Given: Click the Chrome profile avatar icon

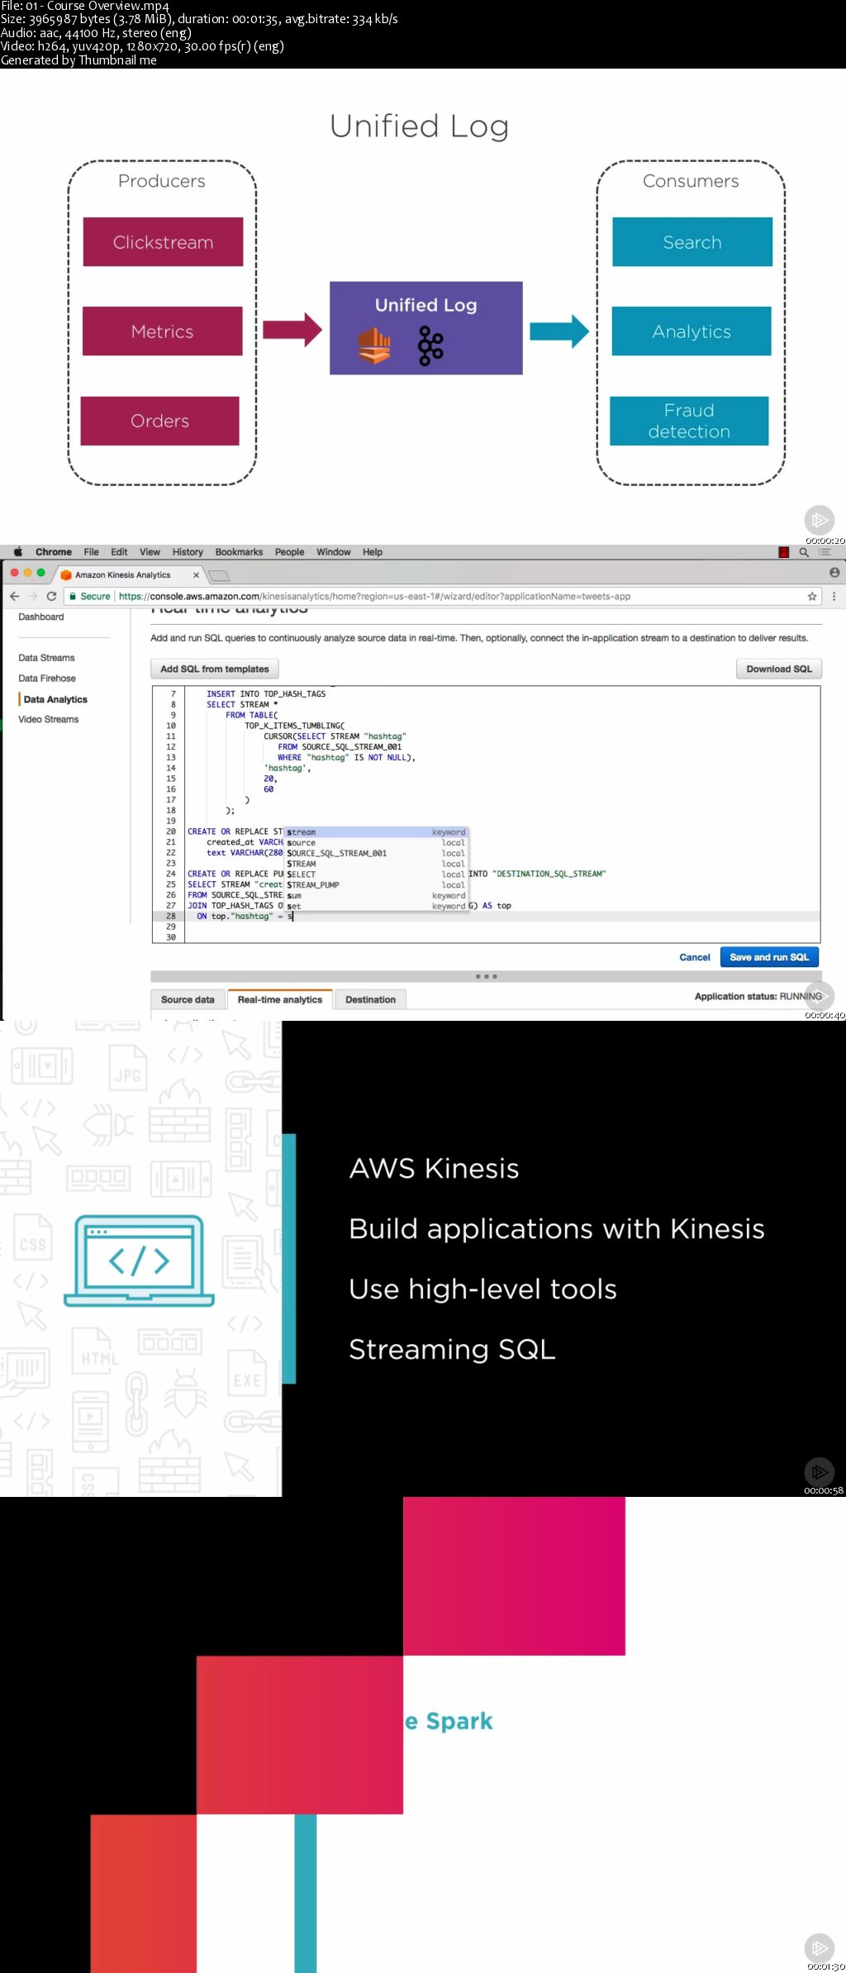Looking at the screenshot, I should (834, 572).
